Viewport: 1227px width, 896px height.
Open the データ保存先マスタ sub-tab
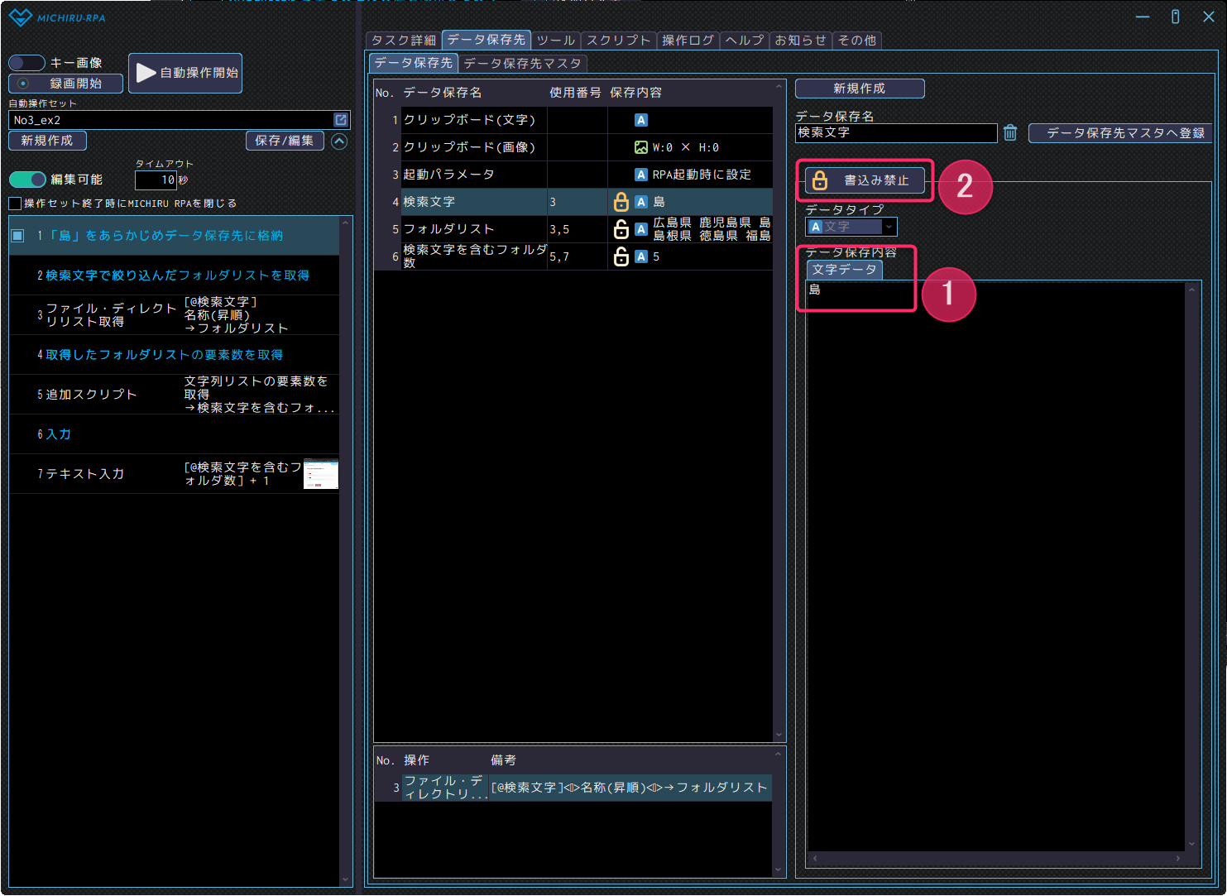(x=522, y=63)
